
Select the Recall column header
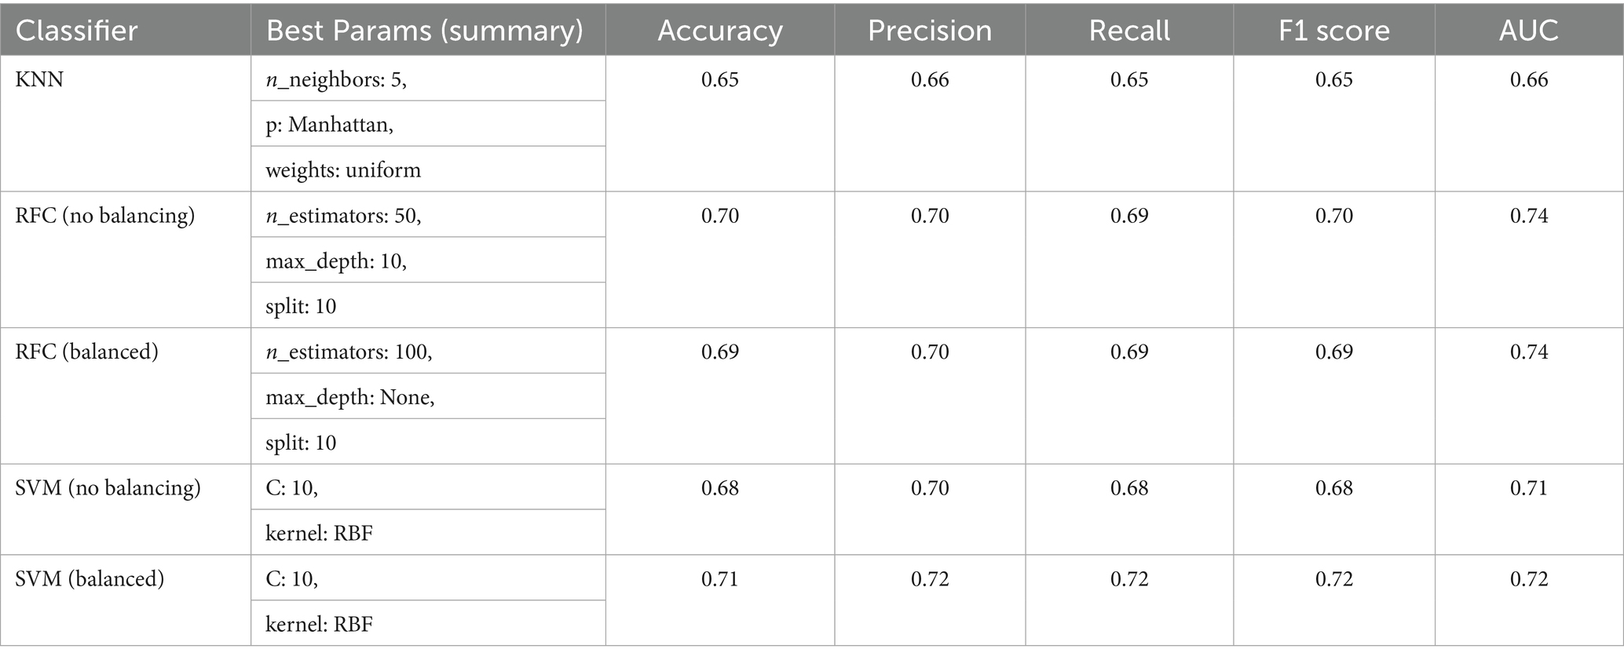1129,31
